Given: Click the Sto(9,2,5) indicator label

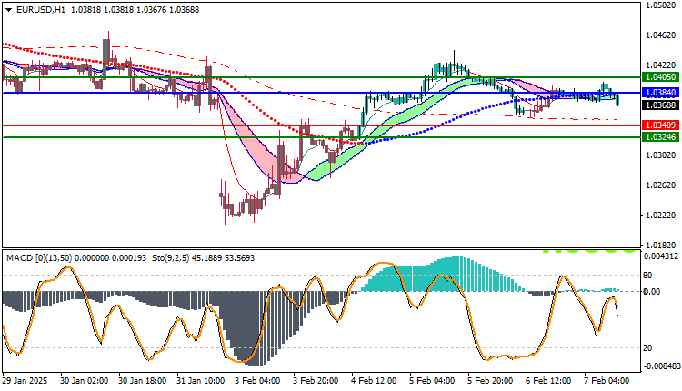Looking at the screenshot, I should [170, 258].
